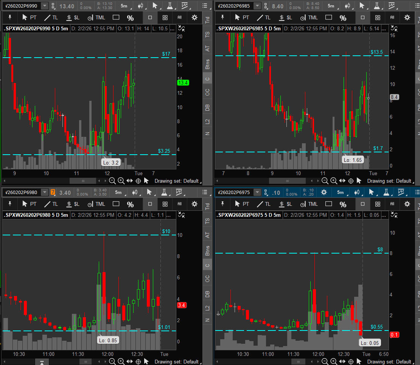Image resolution: width=420 pixels, height=365 pixels.
Task: Select the % tool in P6985 chart
Action: tap(343, 18)
